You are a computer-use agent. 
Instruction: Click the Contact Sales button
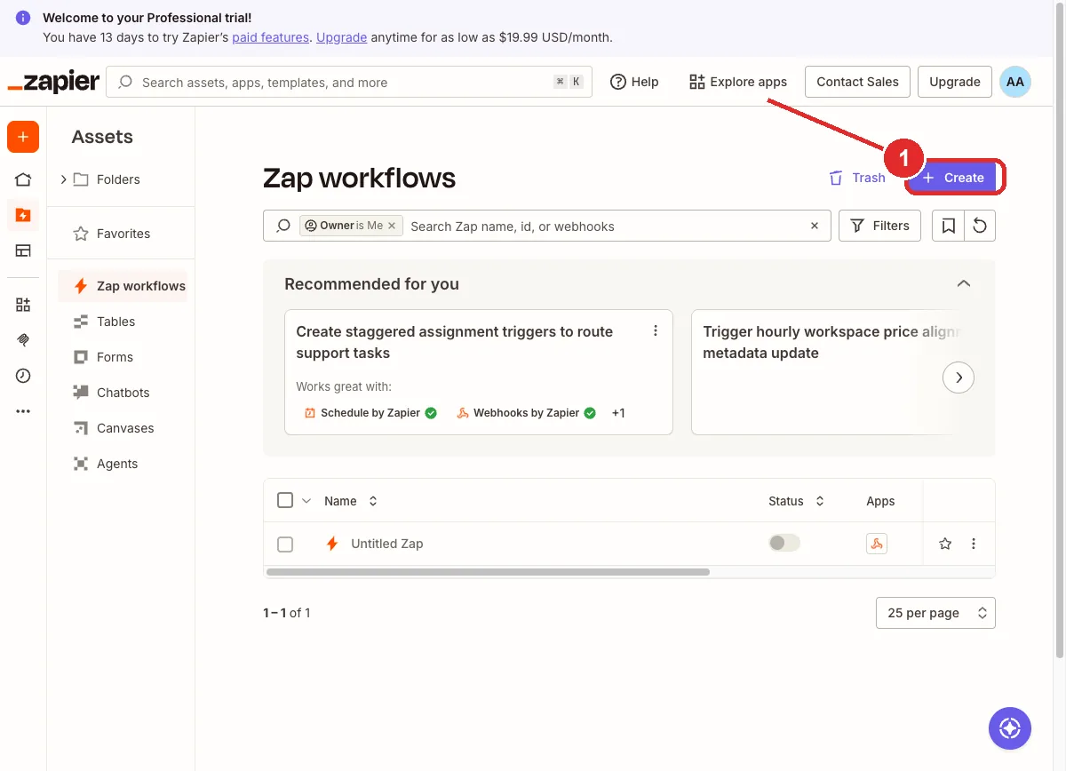click(857, 82)
